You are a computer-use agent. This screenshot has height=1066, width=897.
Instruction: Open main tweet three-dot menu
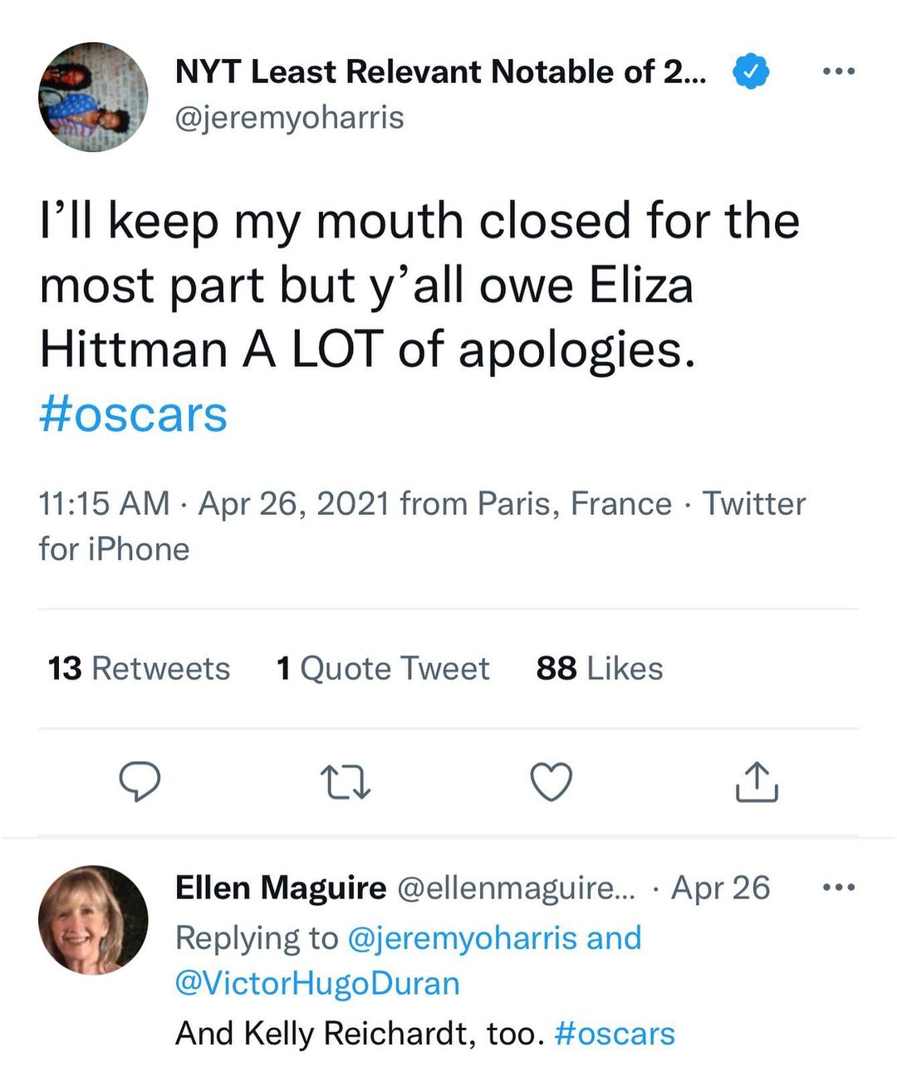coord(838,71)
